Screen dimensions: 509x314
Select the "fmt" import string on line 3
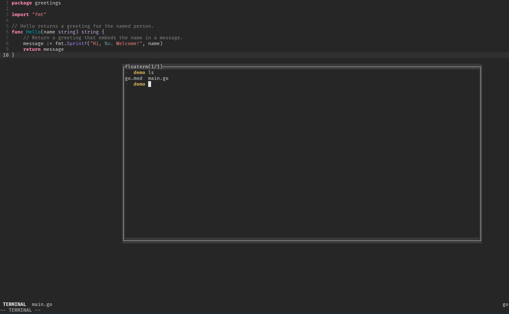[x=39, y=14]
